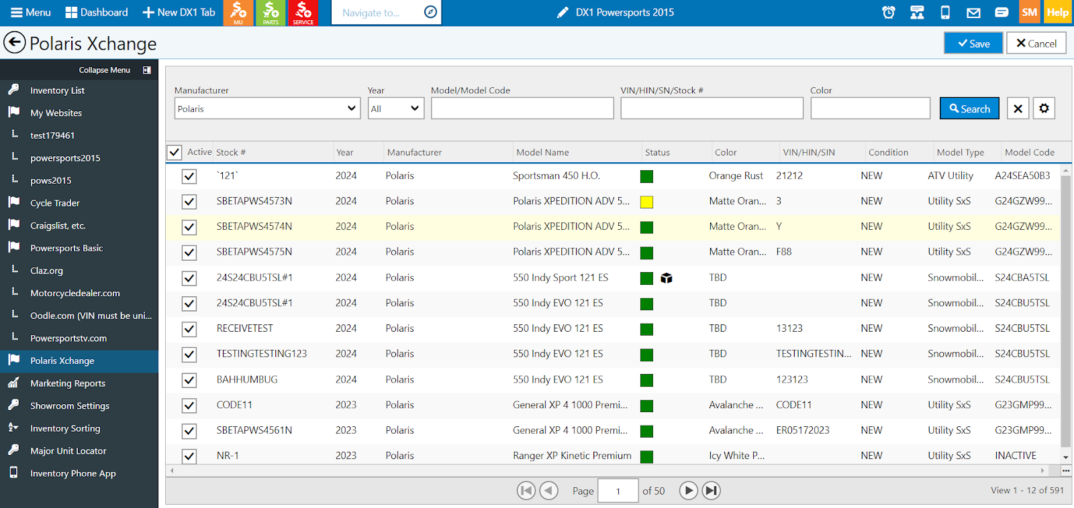1074x508 pixels.
Task: Select My Websites in sidebar
Action: [x=56, y=113]
